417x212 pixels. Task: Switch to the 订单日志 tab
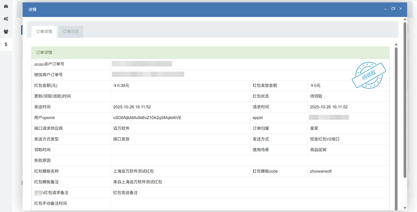[x=71, y=32]
